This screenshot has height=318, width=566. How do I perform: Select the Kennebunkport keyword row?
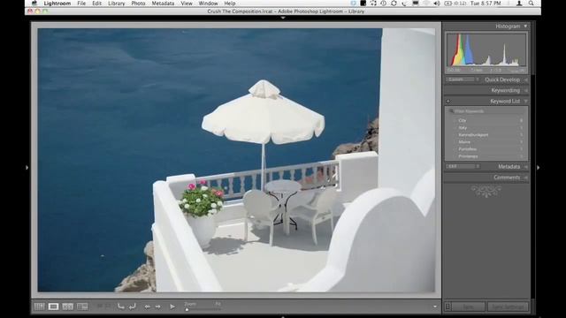(x=486, y=135)
